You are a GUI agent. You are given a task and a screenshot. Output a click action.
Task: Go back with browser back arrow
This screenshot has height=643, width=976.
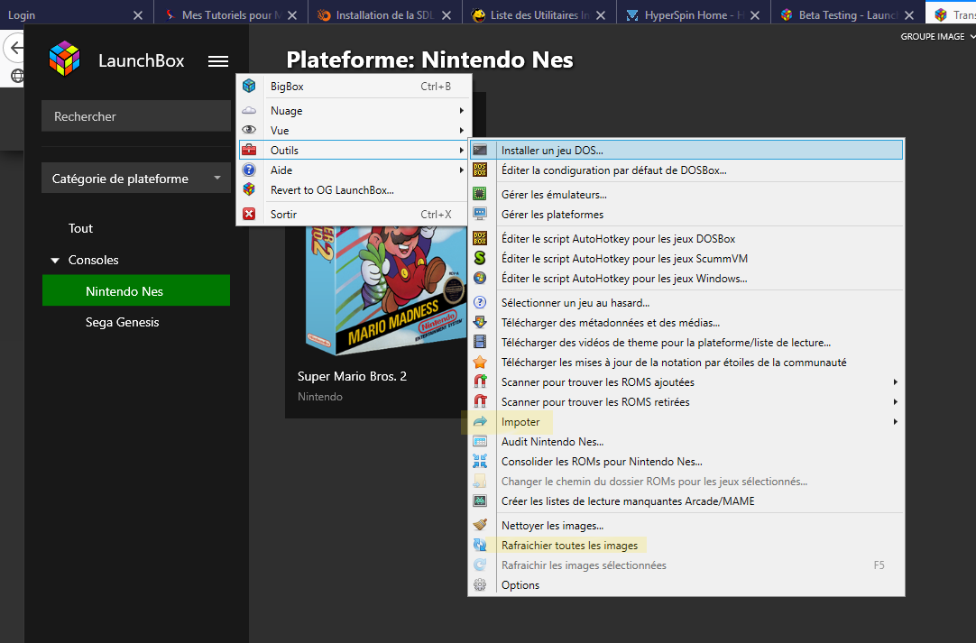[17, 47]
